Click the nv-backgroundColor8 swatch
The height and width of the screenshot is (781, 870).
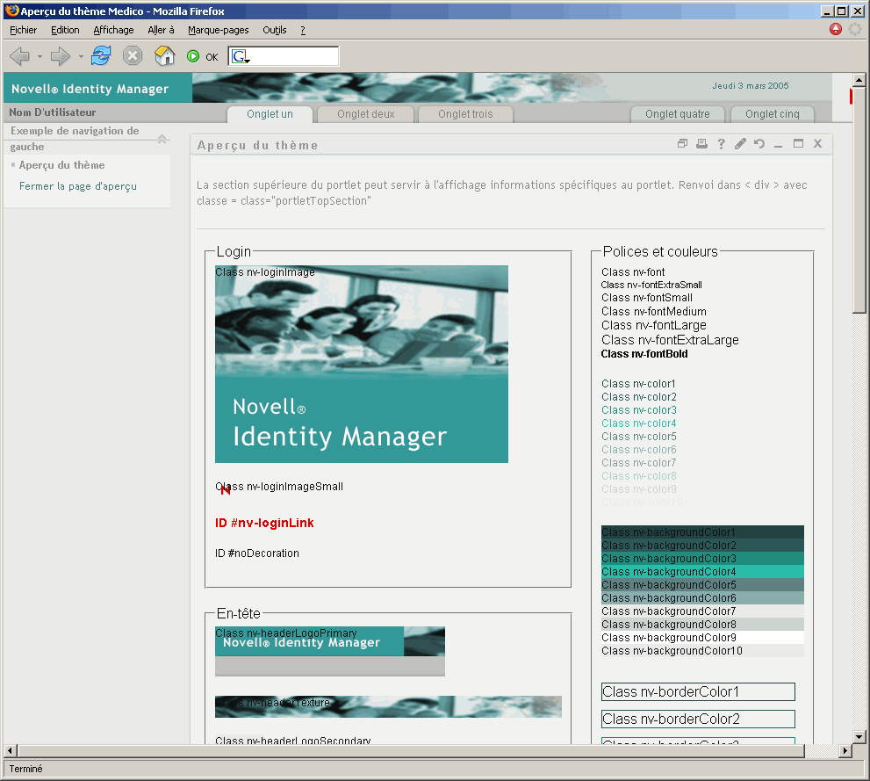pyautogui.click(x=702, y=625)
